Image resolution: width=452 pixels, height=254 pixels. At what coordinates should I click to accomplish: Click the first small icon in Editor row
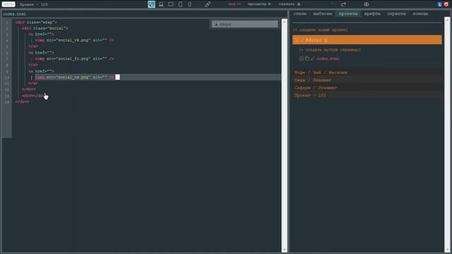(297, 40)
